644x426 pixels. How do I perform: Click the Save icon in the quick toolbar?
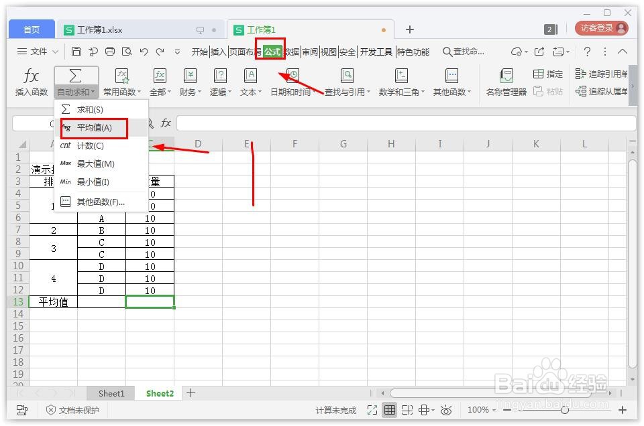click(76, 52)
